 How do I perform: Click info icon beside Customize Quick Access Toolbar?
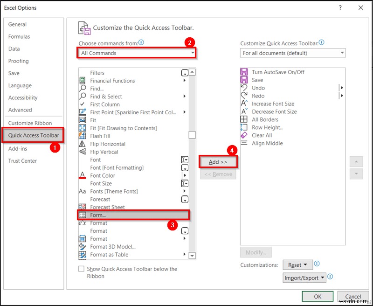[x=321, y=42]
